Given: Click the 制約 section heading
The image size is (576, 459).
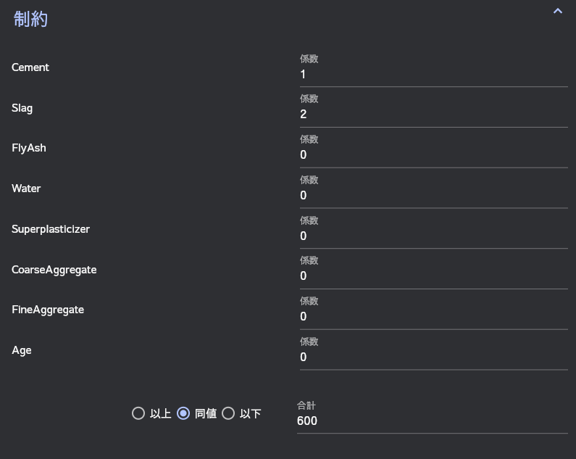Looking at the screenshot, I should point(30,19).
